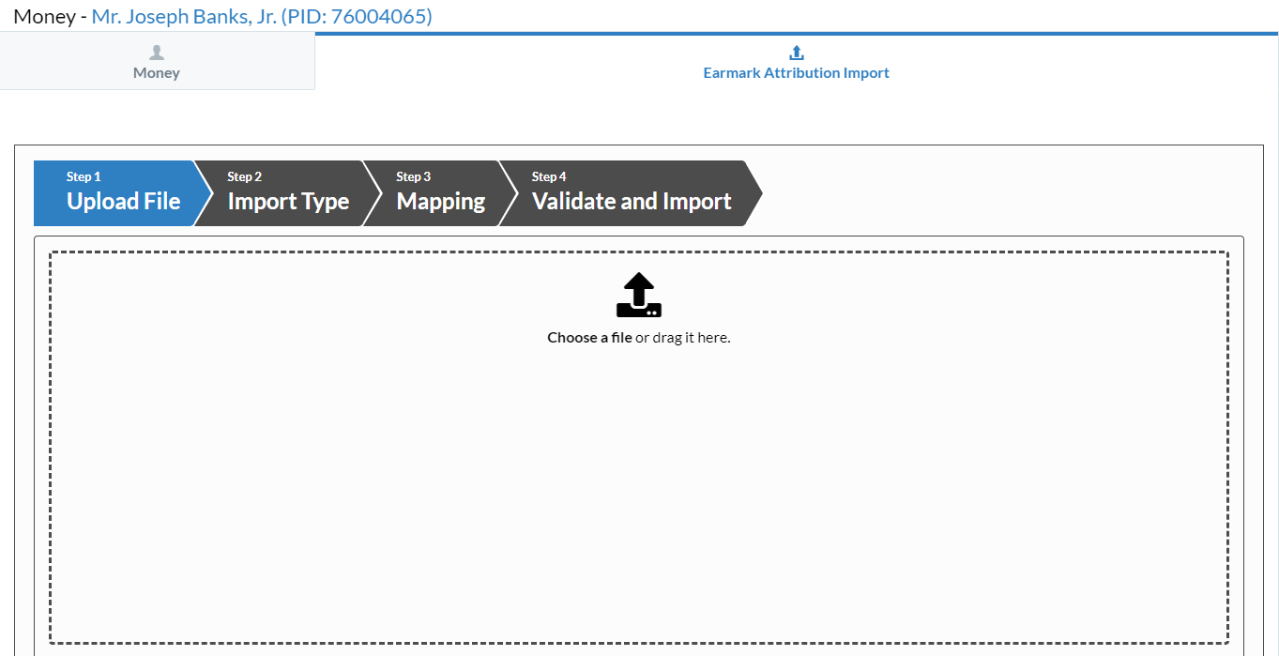Select the Earmark Attribution Import tab
The width and height of the screenshot is (1279, 656).
[x=797, y=62]
